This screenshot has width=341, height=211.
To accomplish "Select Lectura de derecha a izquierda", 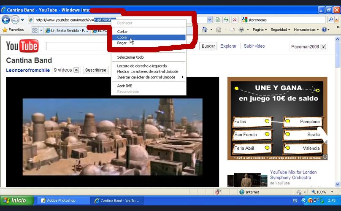I will (149, 66).
